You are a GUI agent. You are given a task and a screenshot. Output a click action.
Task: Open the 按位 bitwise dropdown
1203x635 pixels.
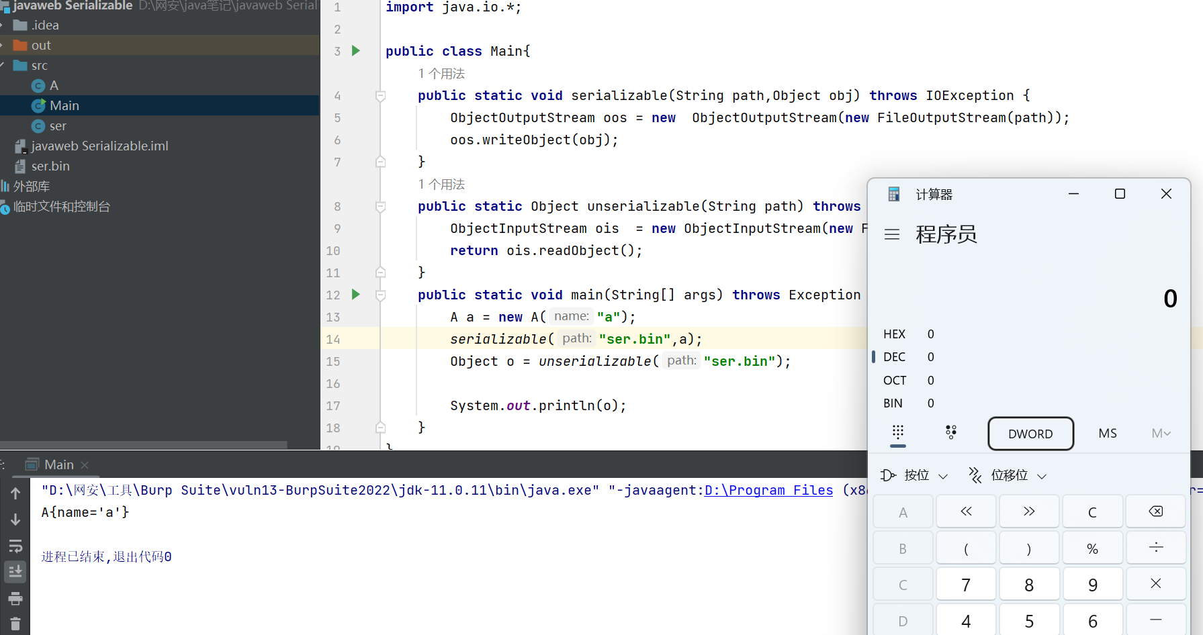coord(915,475)
